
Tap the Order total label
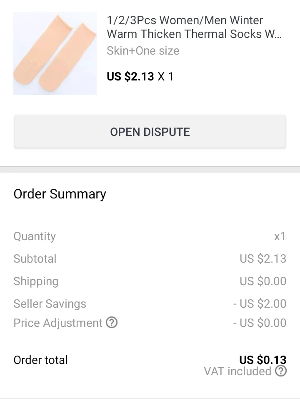coord(40,360)
